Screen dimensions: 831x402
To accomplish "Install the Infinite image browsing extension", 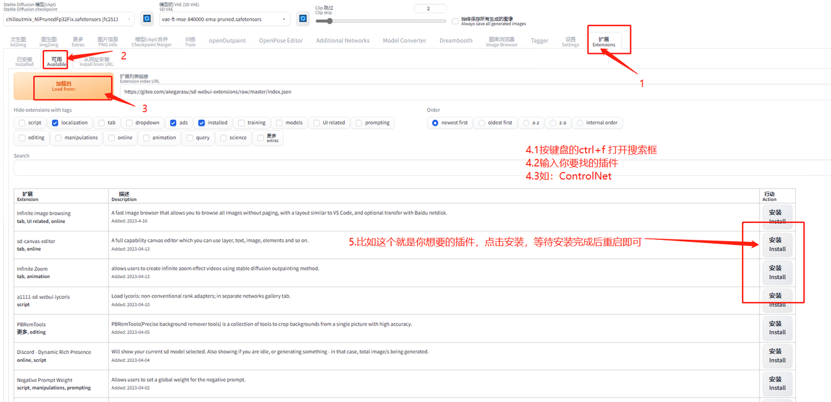I will coord(777,217).
